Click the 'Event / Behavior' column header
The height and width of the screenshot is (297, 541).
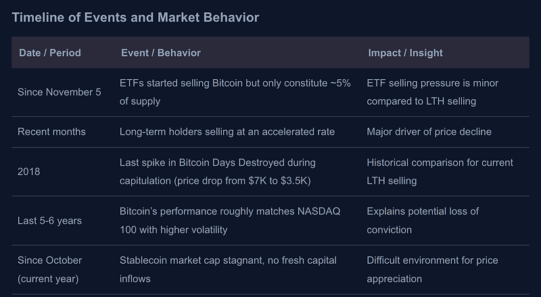click(x=160, y=53)
